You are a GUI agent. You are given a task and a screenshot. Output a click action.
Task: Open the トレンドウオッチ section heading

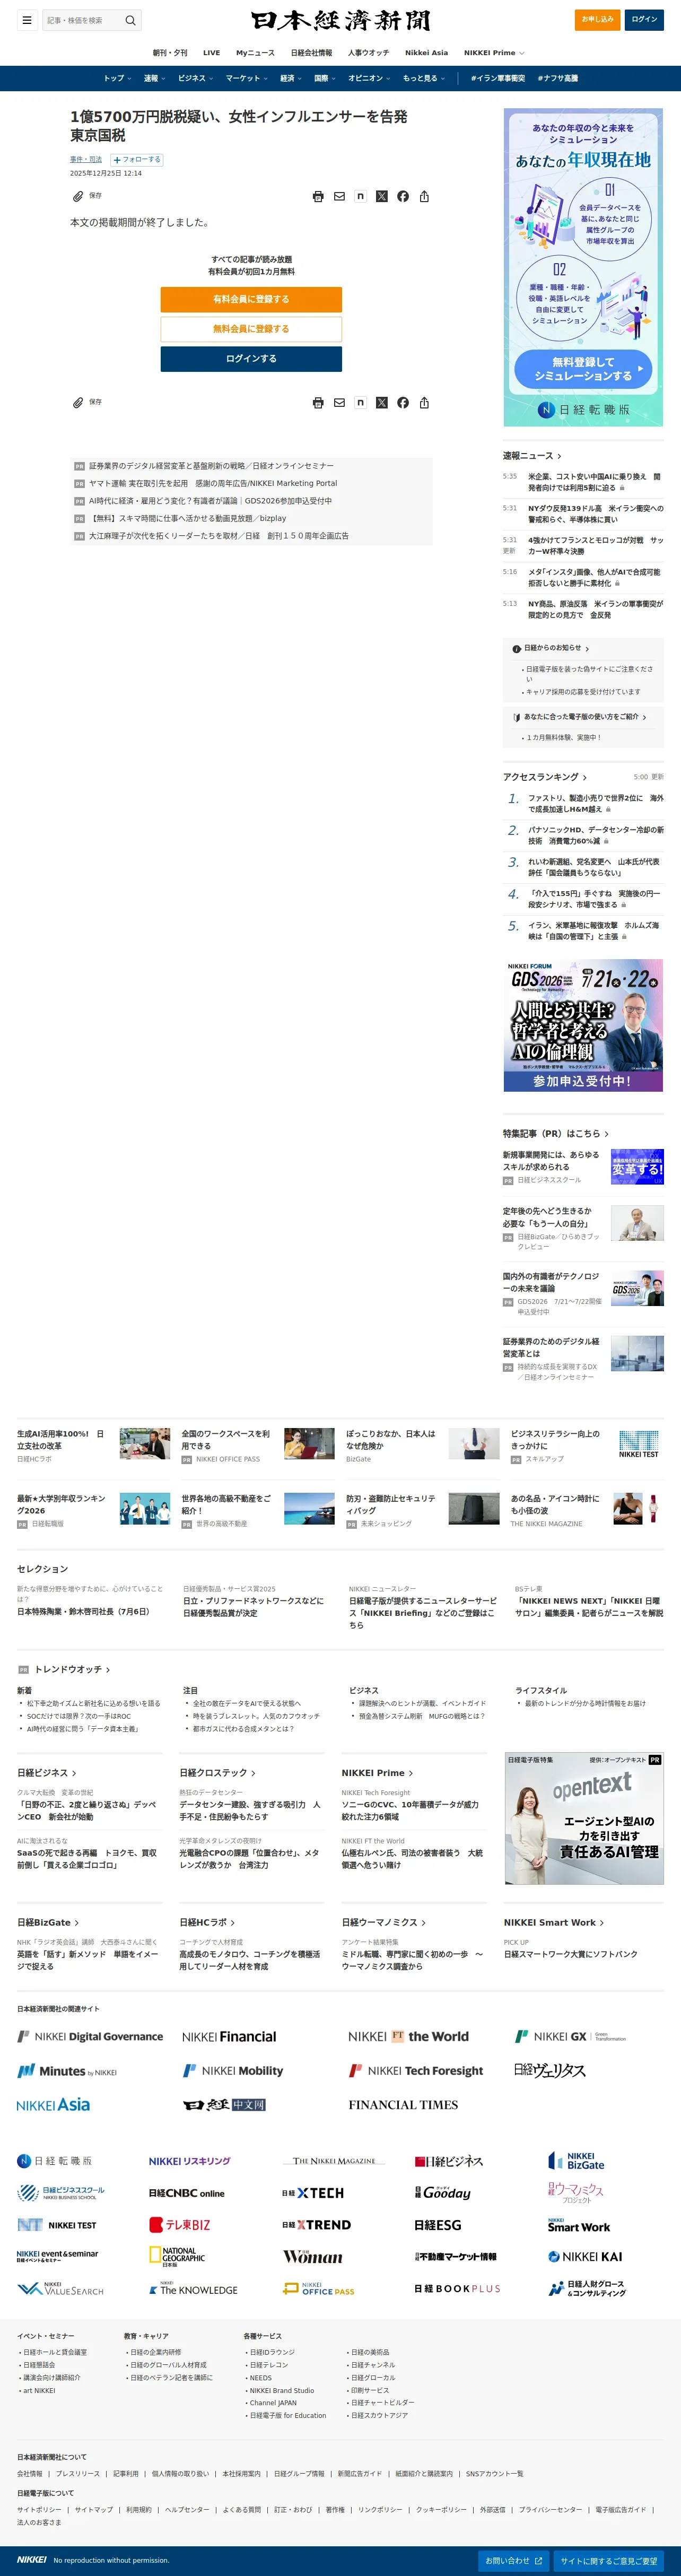(x=72, y=1669)
